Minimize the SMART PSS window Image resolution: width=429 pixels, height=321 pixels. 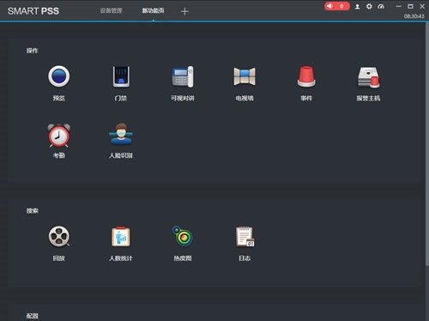pos(399,6)
